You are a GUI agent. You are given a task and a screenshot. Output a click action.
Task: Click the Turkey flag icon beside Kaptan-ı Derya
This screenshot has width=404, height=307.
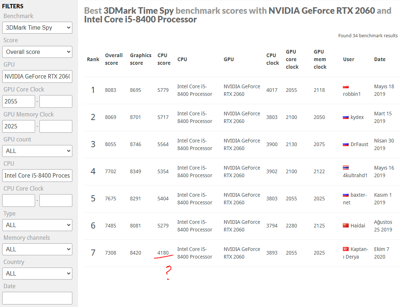coord(346,249)
